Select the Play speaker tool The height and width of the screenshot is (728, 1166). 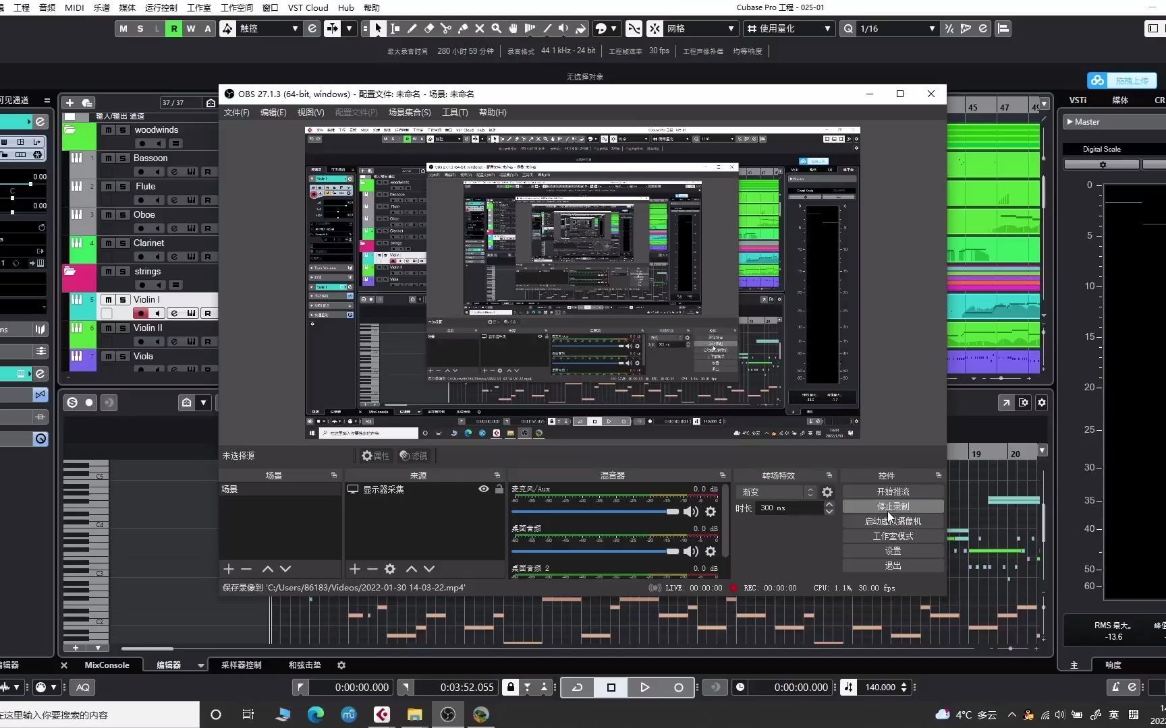[x=563, y=28]
